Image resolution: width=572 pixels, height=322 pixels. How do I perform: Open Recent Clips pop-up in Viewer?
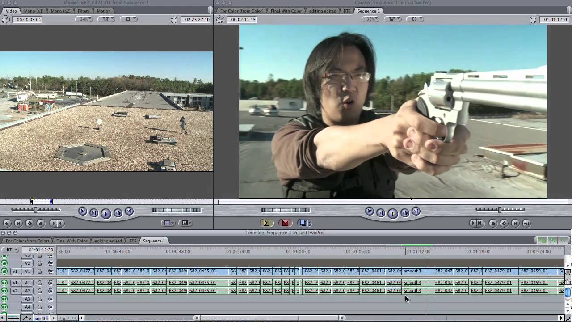pyautogui.click(x=168, y=223)
